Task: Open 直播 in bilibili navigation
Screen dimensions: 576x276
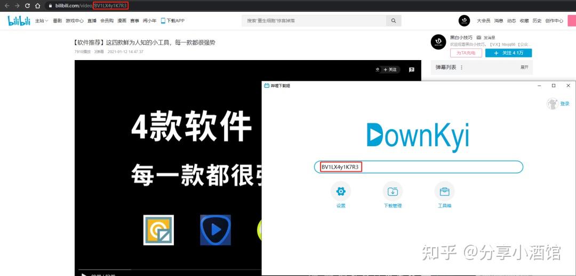Action: pos(92,21)
